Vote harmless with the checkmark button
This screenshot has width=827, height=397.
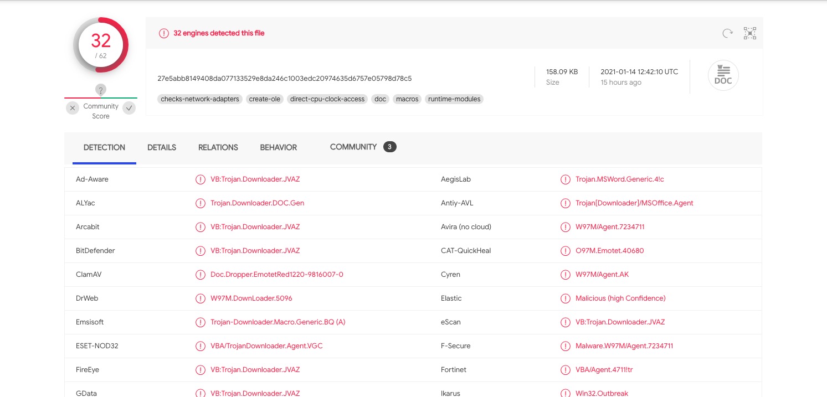pos(129,108)
